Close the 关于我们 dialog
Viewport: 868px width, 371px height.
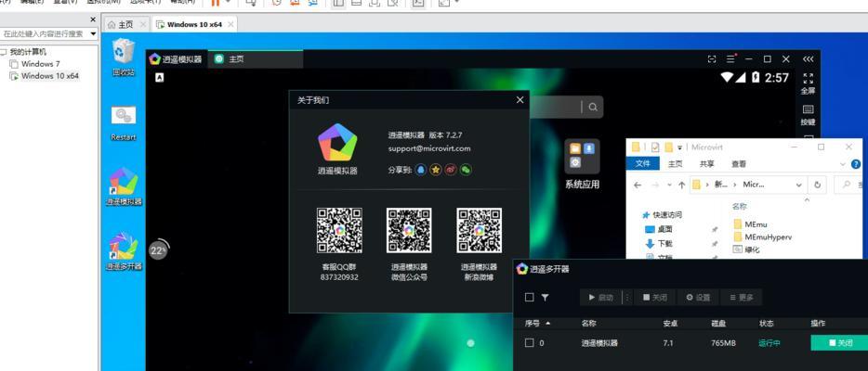[x=519, y=100]
